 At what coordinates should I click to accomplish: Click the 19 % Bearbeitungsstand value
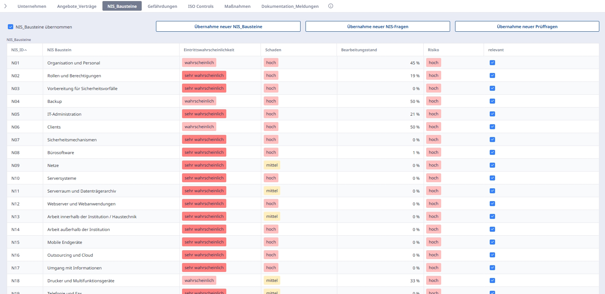pyautogui.click(x=415, y=76)
